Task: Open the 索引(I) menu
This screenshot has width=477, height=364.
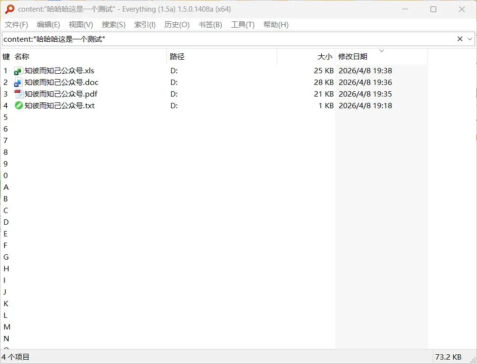Action: click(145, 25)
